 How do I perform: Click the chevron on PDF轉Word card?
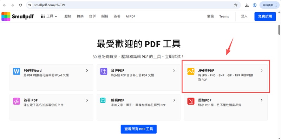(x=87, y=71)
